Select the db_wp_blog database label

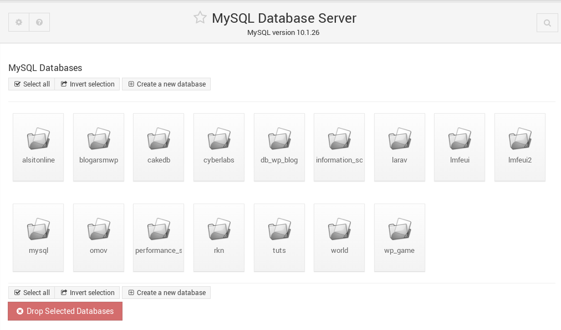pyautogui.click(x=279, y=160)
